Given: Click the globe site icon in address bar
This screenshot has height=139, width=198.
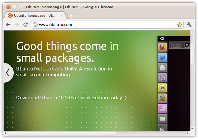Looking at the screenshot, I should (35, 25).
